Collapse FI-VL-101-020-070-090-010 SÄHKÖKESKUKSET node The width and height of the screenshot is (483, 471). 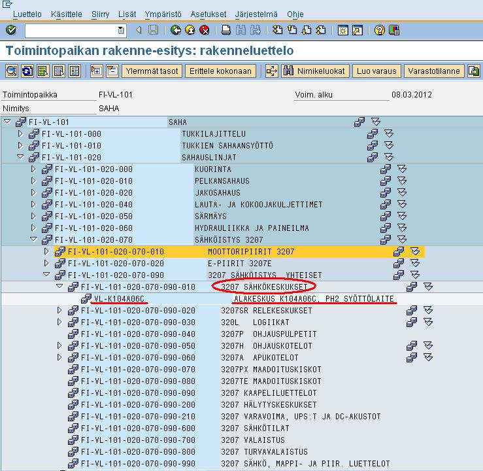point(59,287)
